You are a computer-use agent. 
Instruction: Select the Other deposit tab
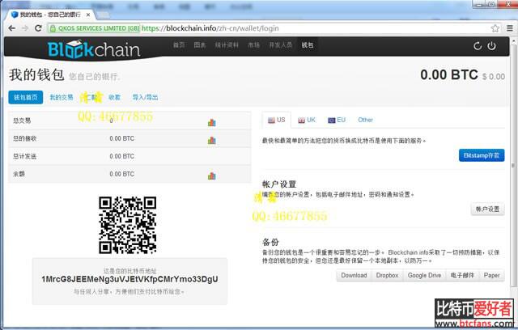tap(365, 120)
